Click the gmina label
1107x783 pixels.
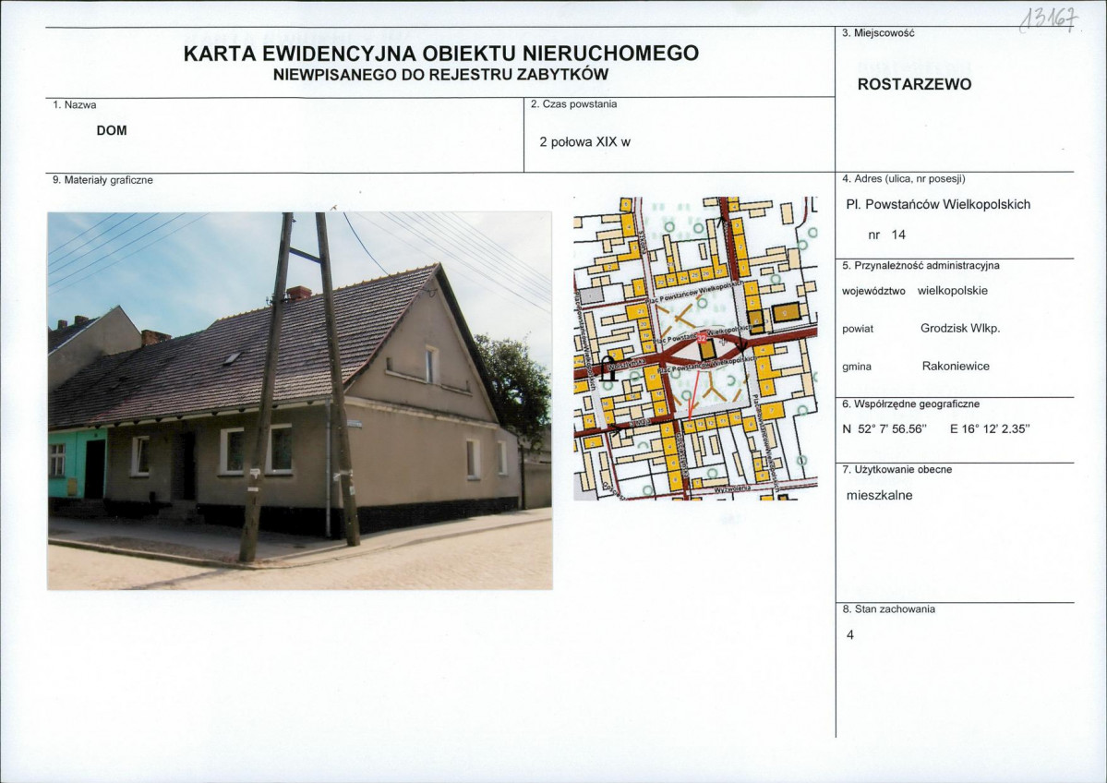click(x=857, y=367)
